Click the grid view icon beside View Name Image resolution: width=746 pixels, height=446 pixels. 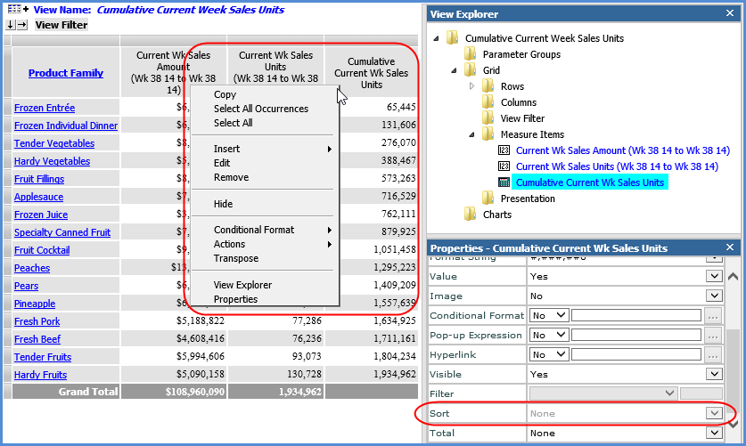tap(12, 10)
